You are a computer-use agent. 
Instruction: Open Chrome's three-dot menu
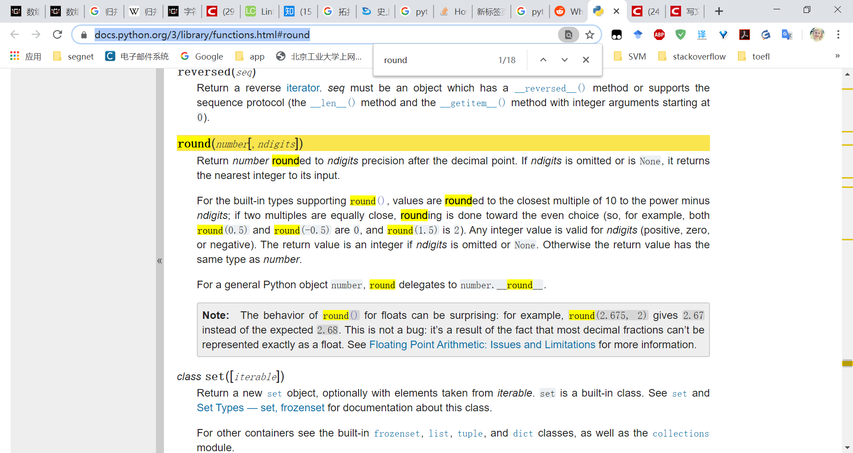click(838, 34)
